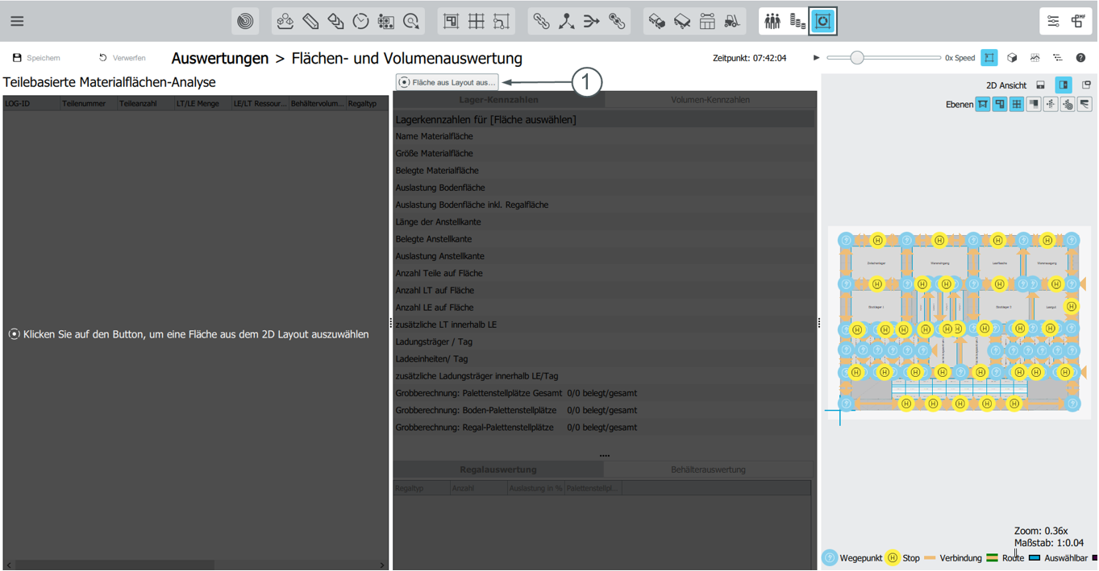Click the speed slider handle
1099x571 pixels.
857,58
